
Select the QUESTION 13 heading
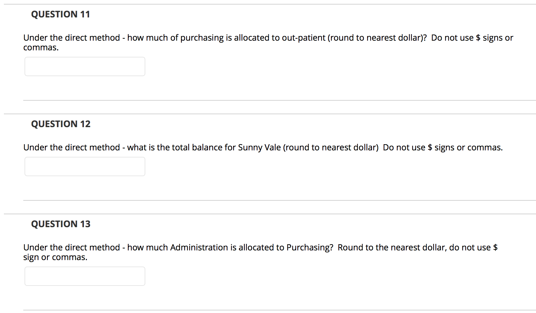coord(60,224)
